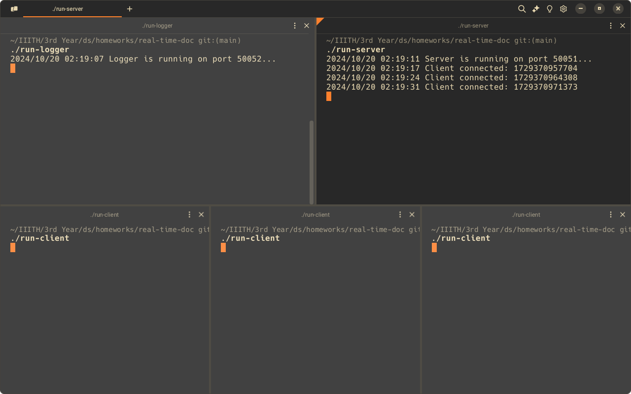Click ./run-client command in first client pane

pyautogui.click(x=40, y=238)
